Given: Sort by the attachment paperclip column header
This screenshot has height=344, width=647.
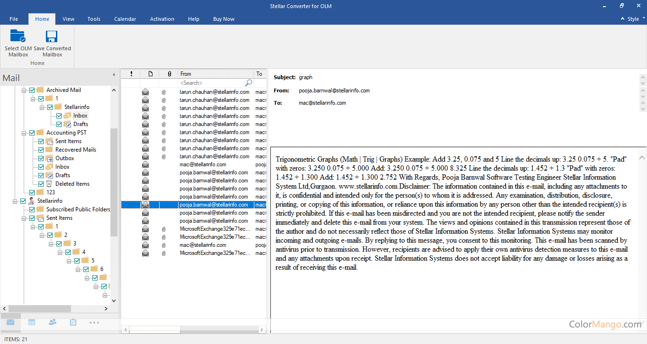Looking at the screenshot, I should coord(169,74).
